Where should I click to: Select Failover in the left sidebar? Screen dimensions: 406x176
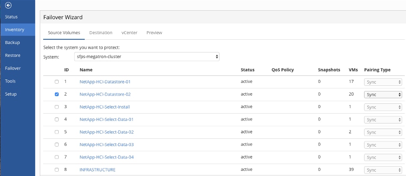tap(13, 68)
